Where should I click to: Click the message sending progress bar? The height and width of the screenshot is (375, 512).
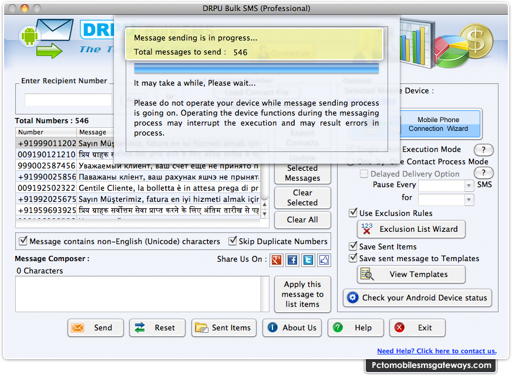click(x=257, y=69)
